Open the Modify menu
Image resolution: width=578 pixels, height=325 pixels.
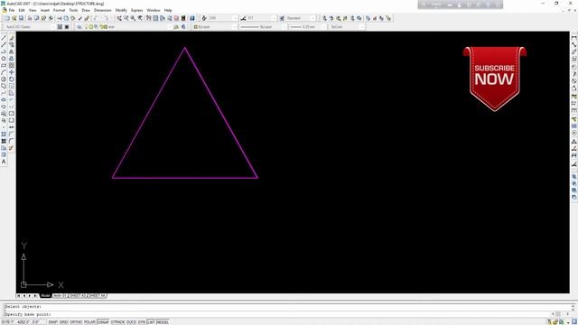point(121,10)
